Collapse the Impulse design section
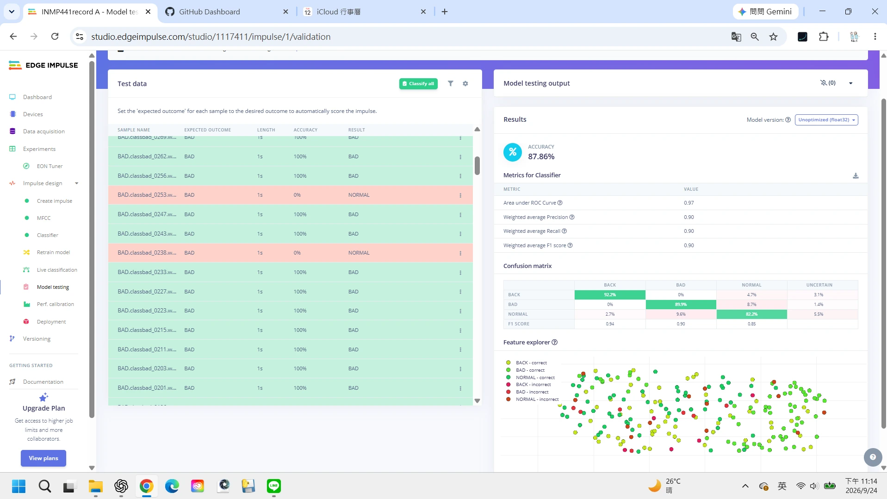Image resolution: width=887 pixels, height=499 pixels. 77,184
